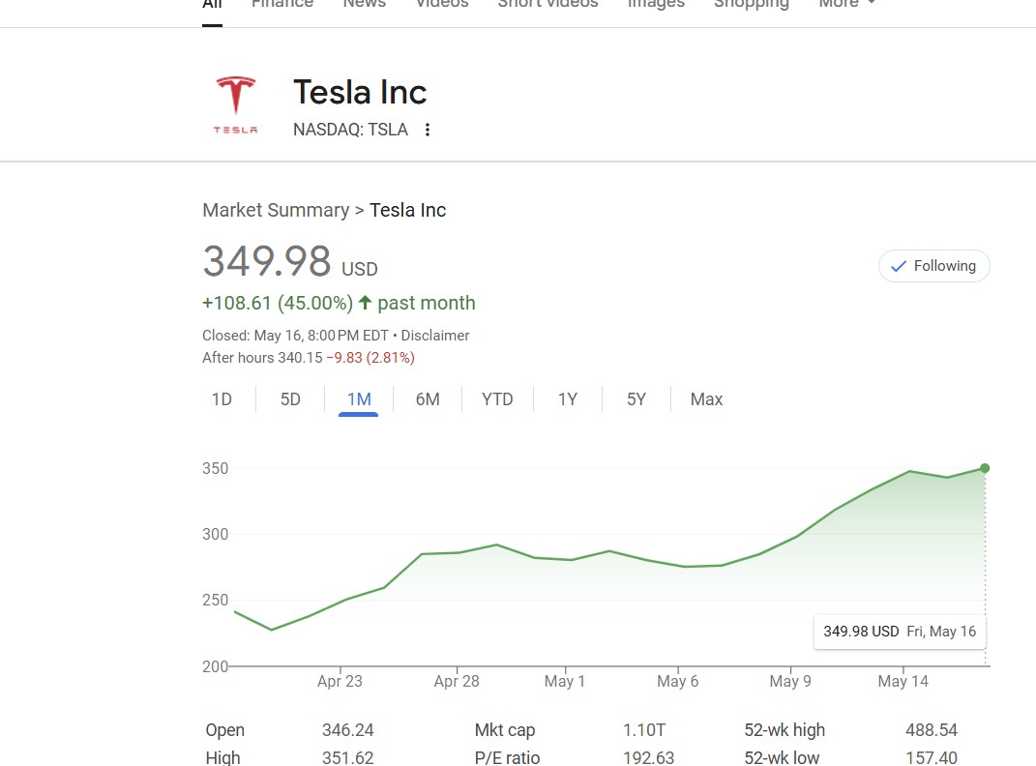Switch chart to 1D range
This screenshot has width=1036, height=766.
pos(222,399)
